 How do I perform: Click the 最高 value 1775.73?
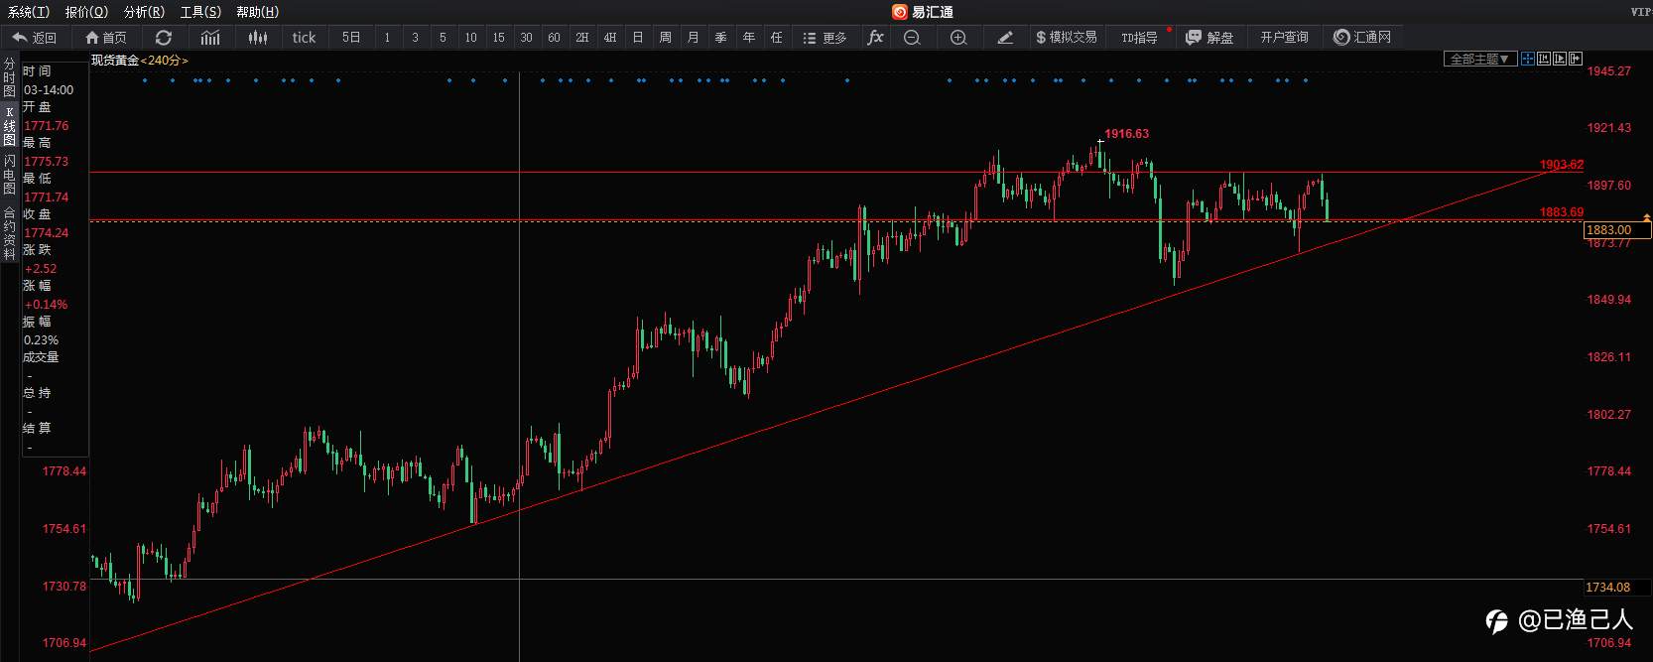[x=47, y=162]
